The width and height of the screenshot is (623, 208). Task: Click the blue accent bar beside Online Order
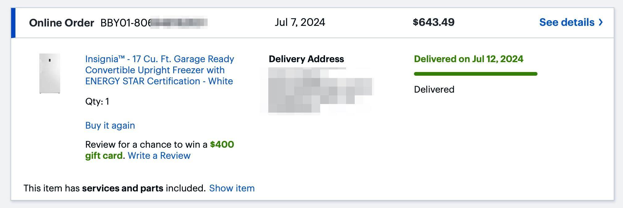click(13, 23)
